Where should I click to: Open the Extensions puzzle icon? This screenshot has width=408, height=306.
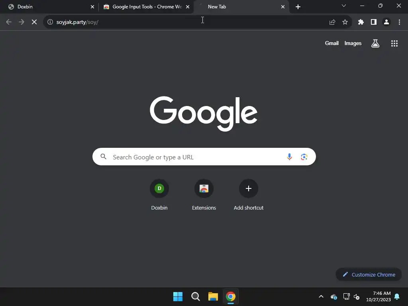click(361, 22)
